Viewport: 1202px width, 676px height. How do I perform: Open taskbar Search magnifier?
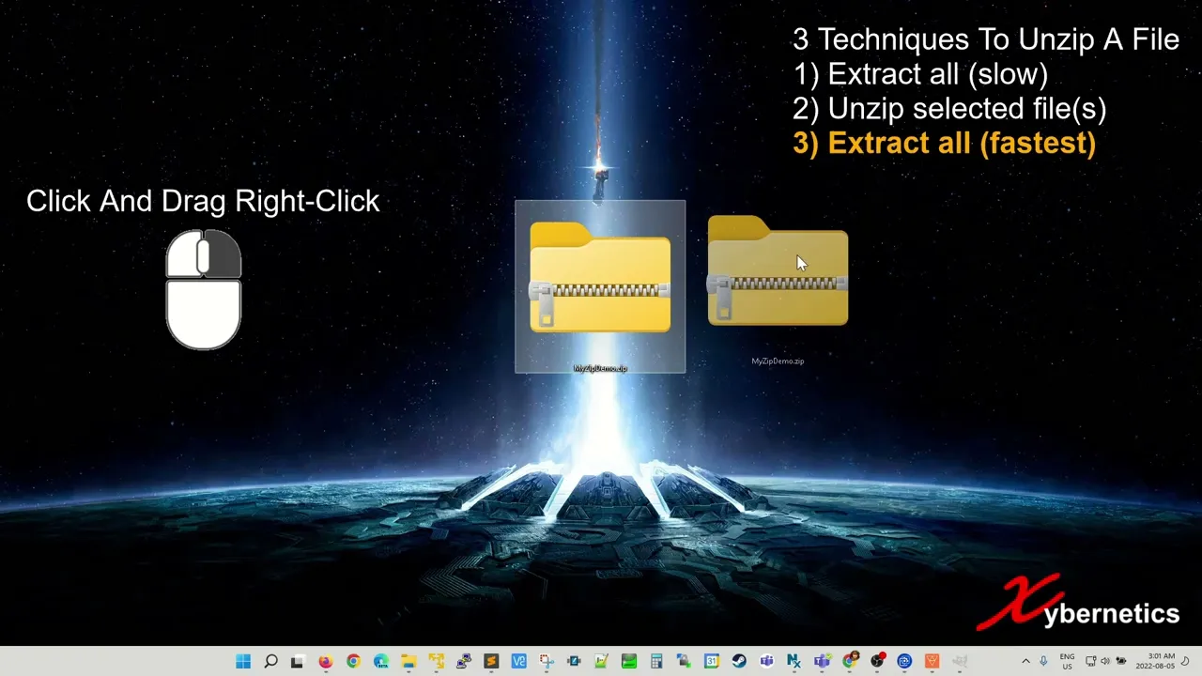pos(270,661)
